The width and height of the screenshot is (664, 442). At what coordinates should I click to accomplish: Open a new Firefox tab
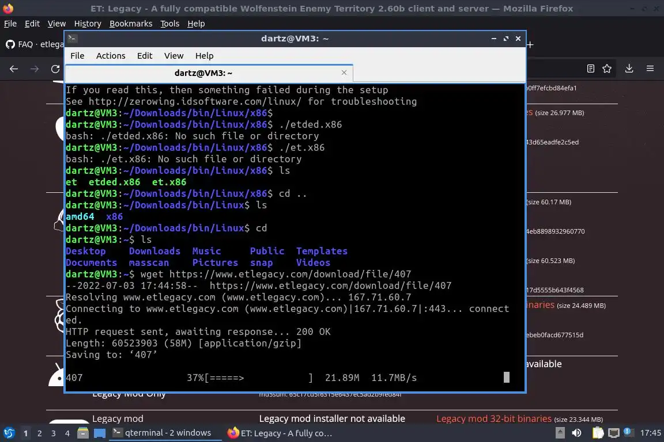click(x=530, y=44)
